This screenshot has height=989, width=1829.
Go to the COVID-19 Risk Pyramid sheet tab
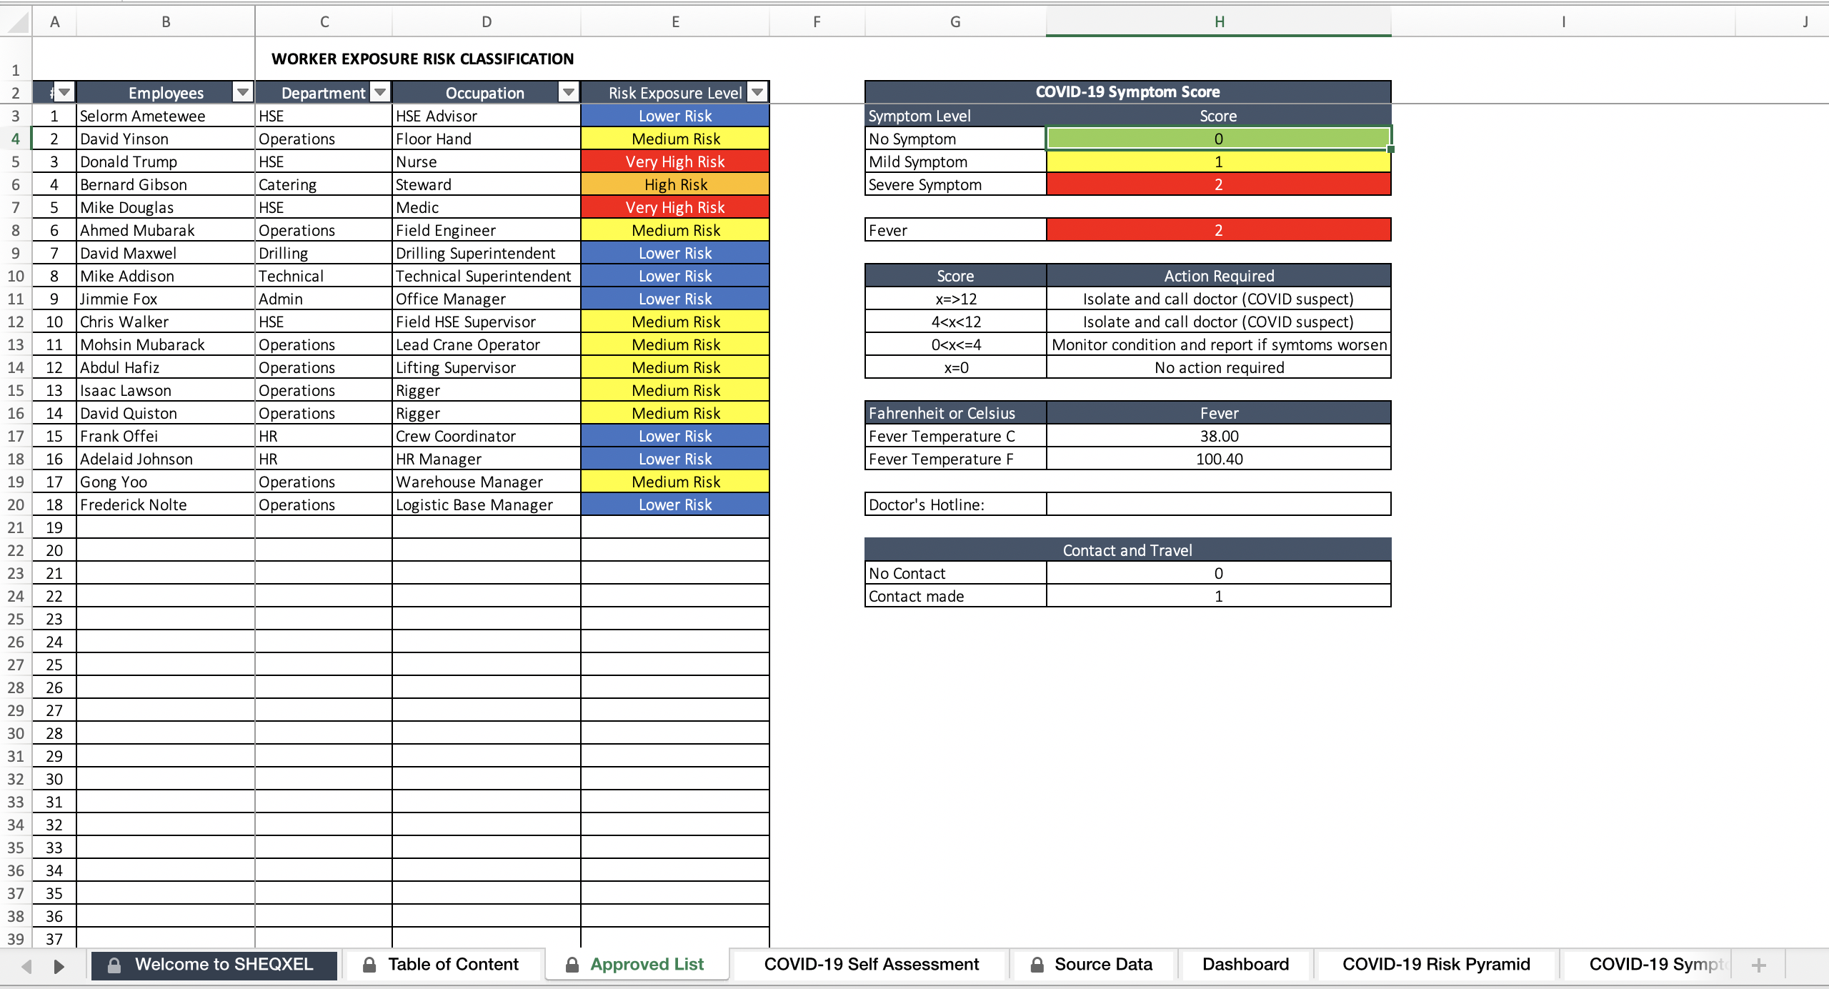tap(1436, 965)
